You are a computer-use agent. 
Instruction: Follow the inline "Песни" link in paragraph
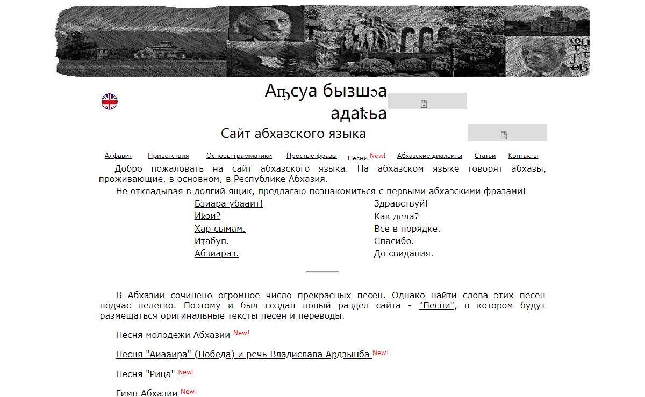[x=437, y=306]
